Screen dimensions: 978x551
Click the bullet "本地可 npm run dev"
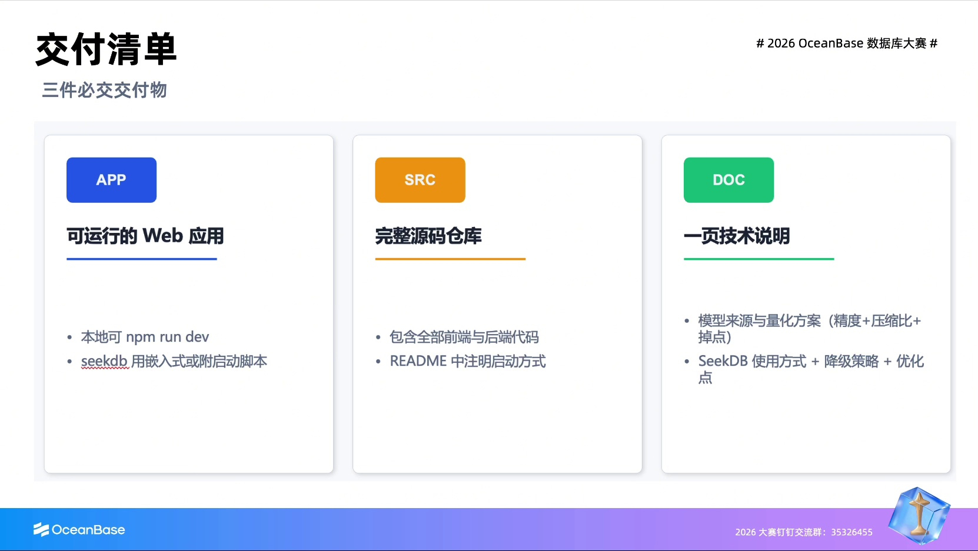(x=145, y=337)
